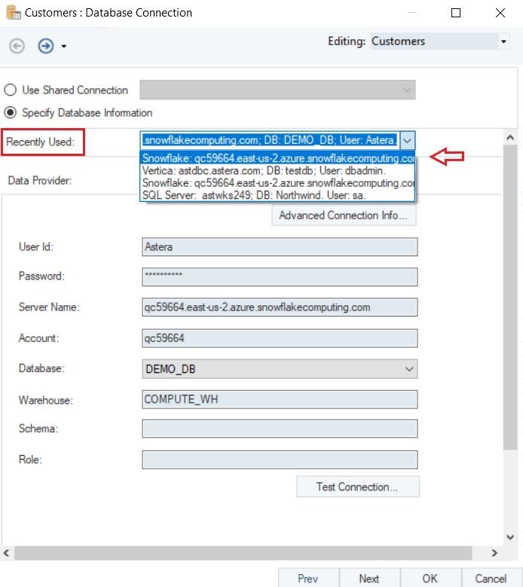523x587 pixels.
Task: Click the Recently Used selected text field
Action: [270, 140]
